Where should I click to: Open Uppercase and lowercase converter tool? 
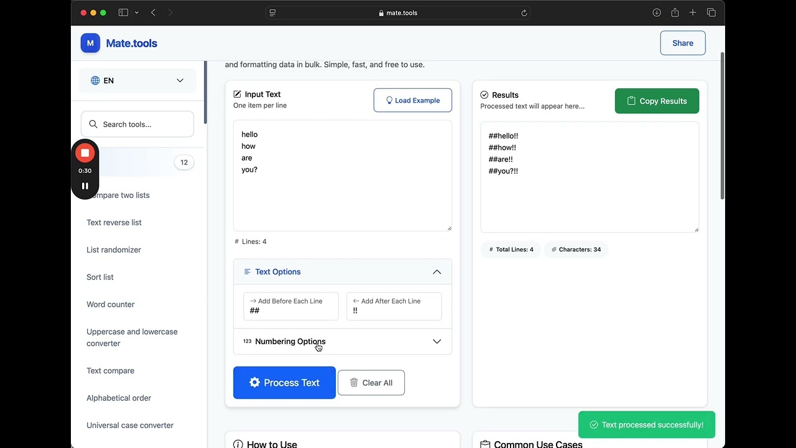[132, 337]
